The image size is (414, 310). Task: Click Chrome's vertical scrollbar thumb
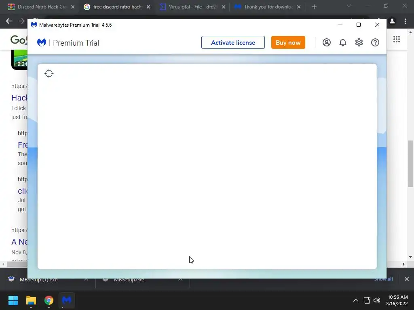[x=410, y=164]
